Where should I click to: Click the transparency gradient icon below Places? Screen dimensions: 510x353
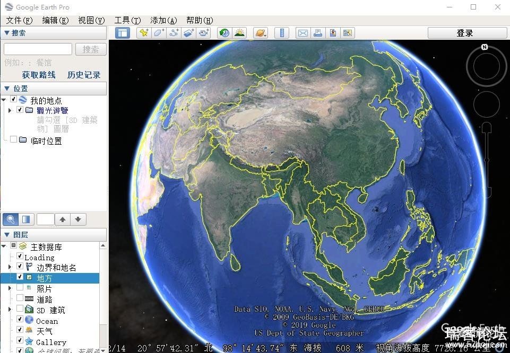coord(26,219)
